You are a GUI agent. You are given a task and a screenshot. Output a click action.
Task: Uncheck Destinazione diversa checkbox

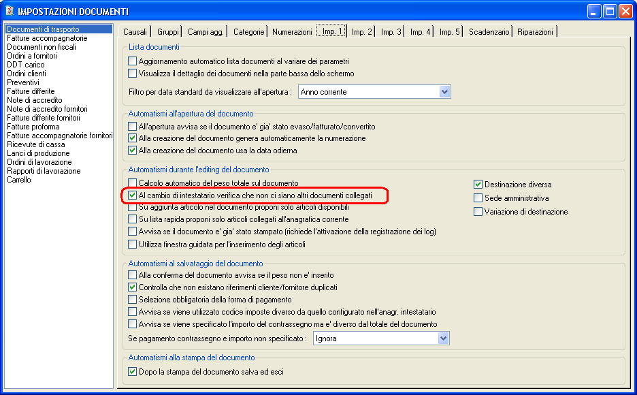point(478,185)
